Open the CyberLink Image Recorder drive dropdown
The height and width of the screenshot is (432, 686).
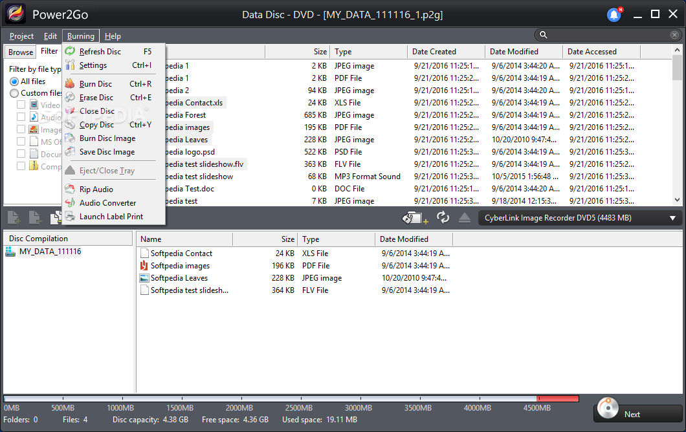(x=580, y=218)
